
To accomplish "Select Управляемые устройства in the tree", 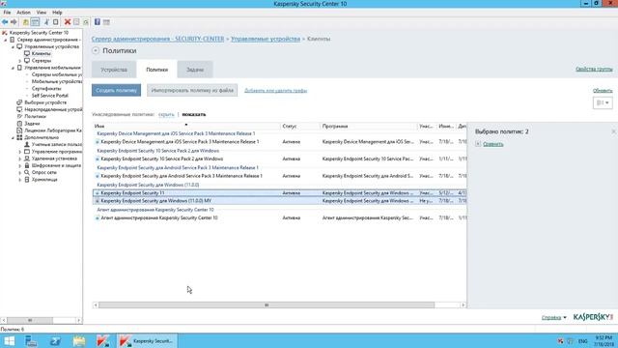I will click(51, 46).
